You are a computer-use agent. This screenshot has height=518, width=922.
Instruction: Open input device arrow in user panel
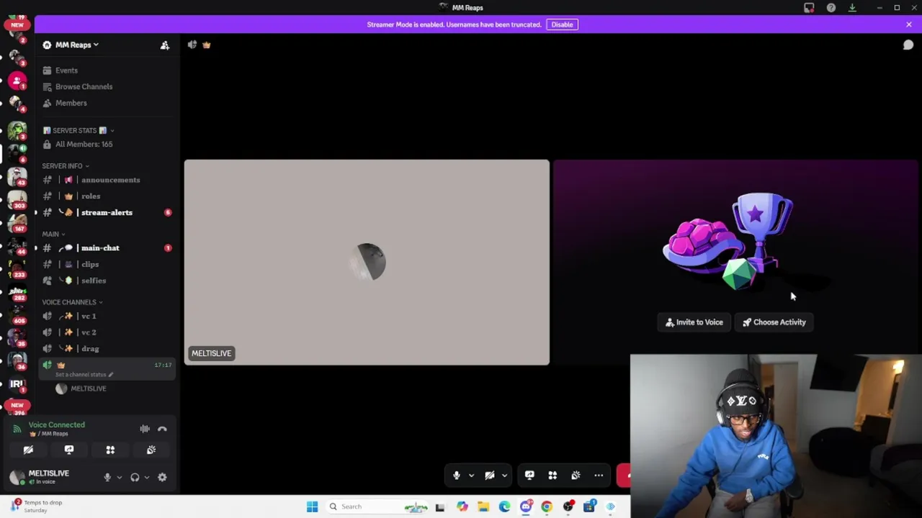click(x=120, y=477)
